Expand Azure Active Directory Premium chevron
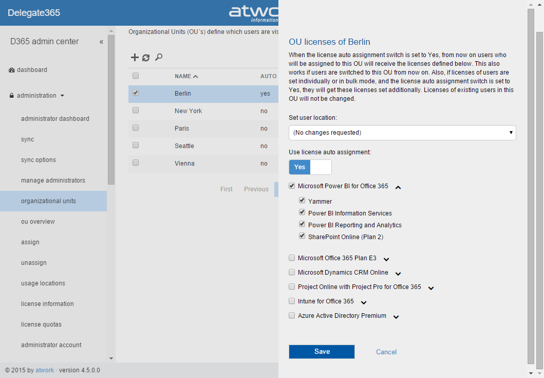The height and width of the screenshot is (378, 544). 396,317
